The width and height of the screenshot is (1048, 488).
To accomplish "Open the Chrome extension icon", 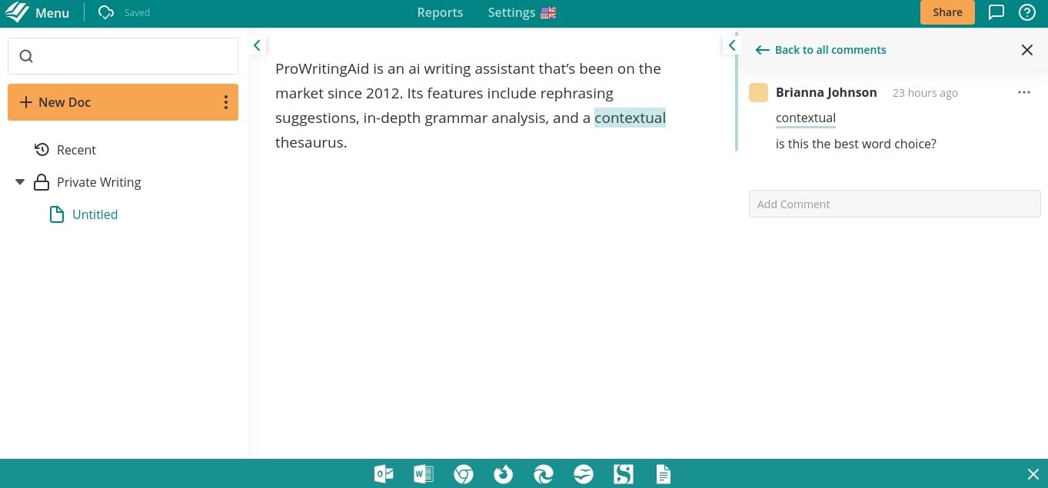I will coord(464,474).
